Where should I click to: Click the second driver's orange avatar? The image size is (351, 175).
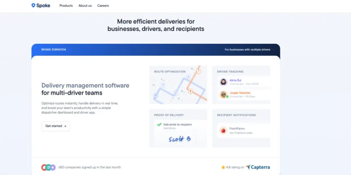[x=223, y=94]
